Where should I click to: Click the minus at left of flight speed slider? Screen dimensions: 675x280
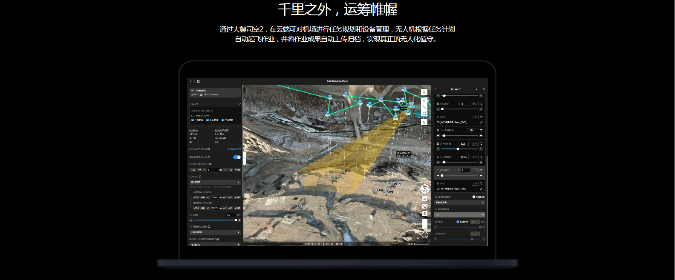click(191, 220)
